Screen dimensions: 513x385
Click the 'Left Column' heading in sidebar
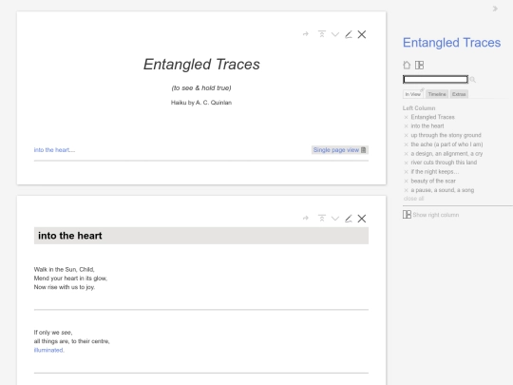tap(419, 108)
